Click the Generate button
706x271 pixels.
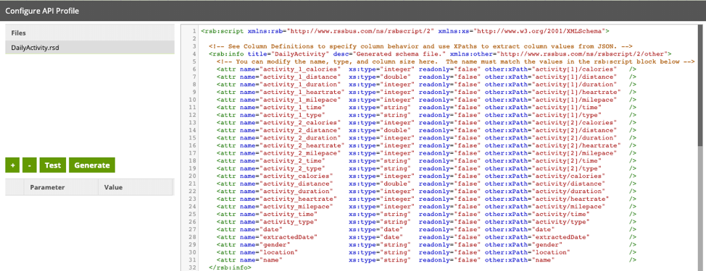point(92,165)
